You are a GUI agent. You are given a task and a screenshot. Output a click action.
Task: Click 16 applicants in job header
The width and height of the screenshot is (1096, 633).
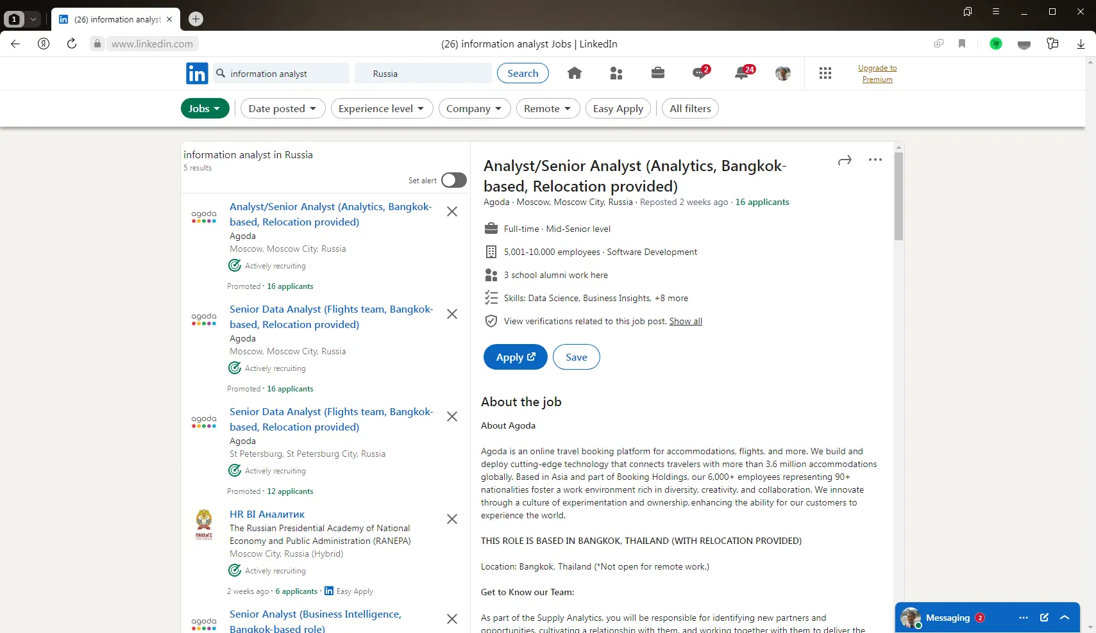coord(762,202)
